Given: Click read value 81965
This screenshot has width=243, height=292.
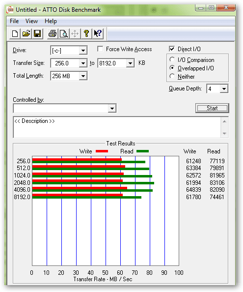Looking at the screenshot, I should click(x=217, y=175).
